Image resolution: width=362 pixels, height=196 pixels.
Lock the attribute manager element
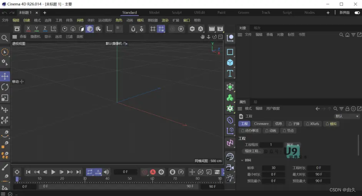pyautogui.click(x=347, y=109)
